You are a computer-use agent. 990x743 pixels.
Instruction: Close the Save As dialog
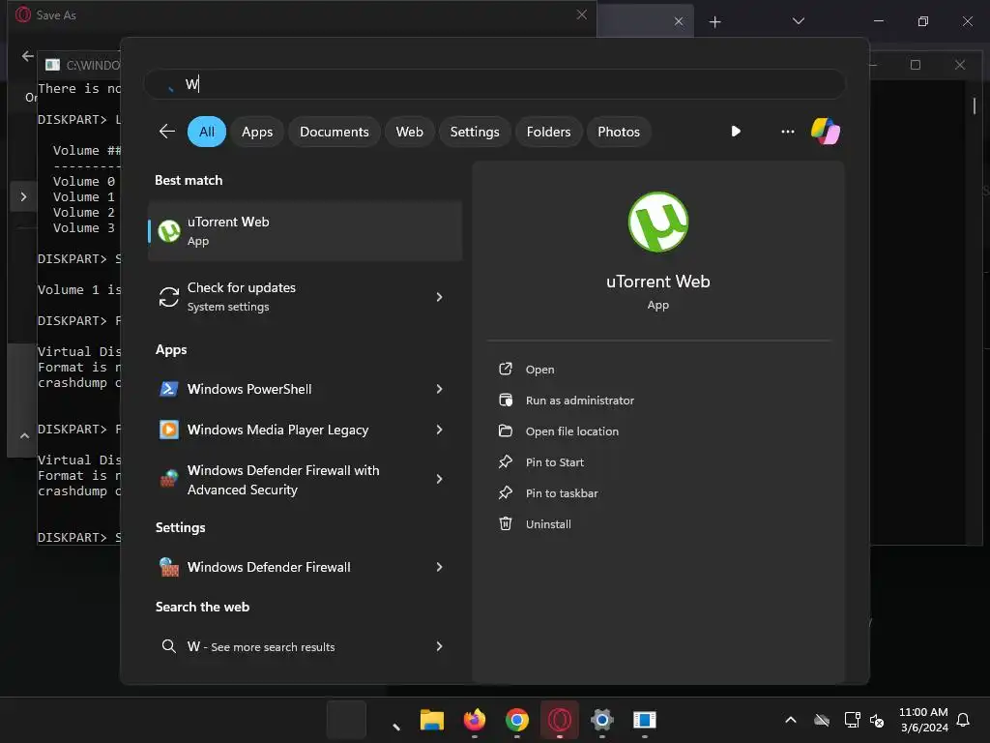[x=581, y=15]
